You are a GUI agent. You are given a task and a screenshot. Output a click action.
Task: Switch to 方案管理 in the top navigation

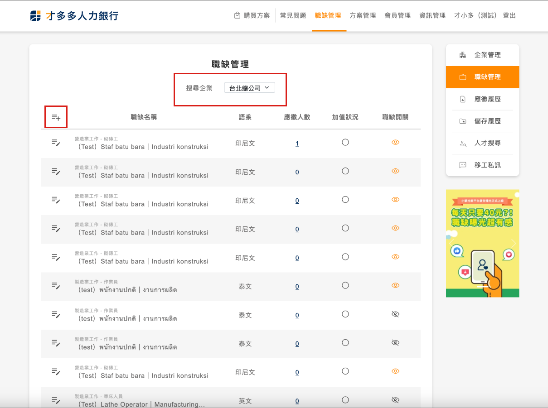(x=363, y=15)
